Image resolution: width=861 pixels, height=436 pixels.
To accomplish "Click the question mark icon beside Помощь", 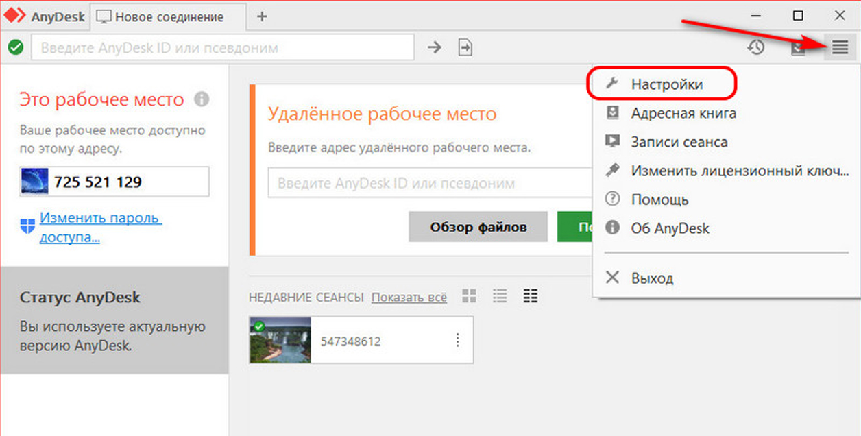I will tap(612, 199).
